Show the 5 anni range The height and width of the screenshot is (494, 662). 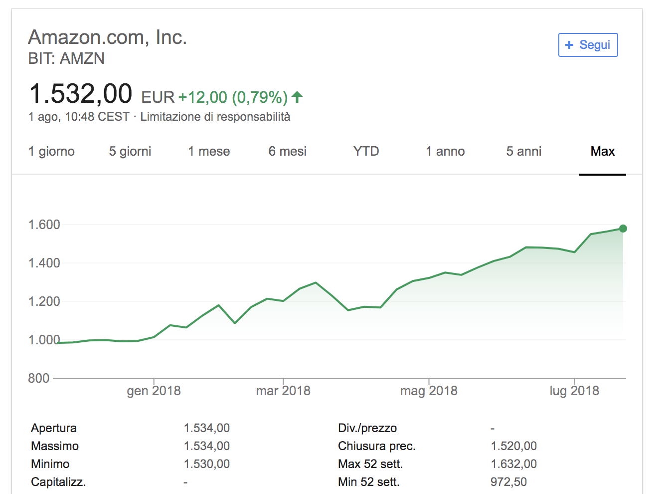coord(524,151)
